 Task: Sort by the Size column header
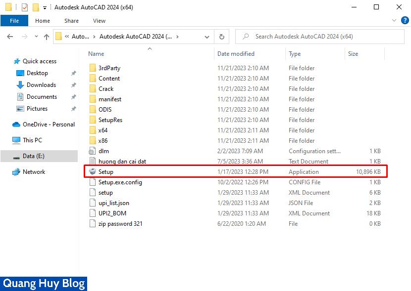pyautogui.click(x=353, y=54)
